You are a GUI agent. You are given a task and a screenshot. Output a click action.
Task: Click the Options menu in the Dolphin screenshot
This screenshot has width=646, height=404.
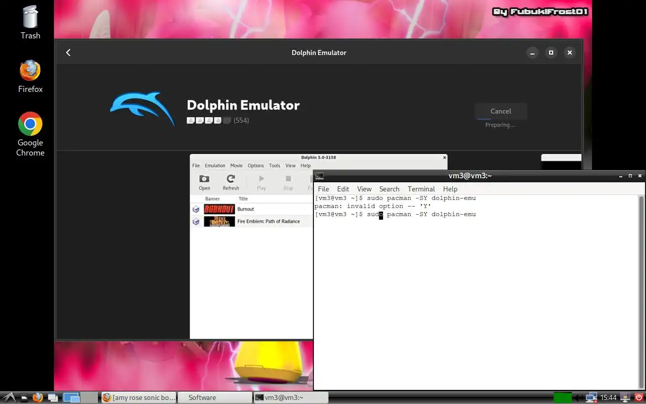pyautogui.click(x=255, y=166)
